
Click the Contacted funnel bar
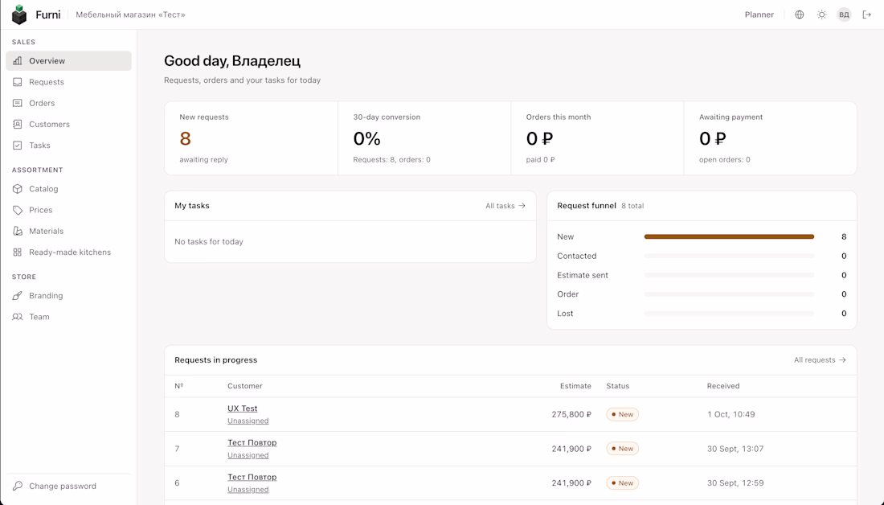tap(729, 257)
